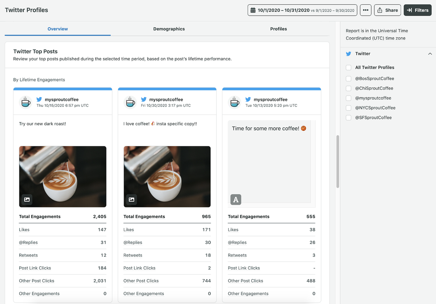Click @Replies value 31 on first post
The height and width of the screenshot is (304, 436).
[104, 243]
